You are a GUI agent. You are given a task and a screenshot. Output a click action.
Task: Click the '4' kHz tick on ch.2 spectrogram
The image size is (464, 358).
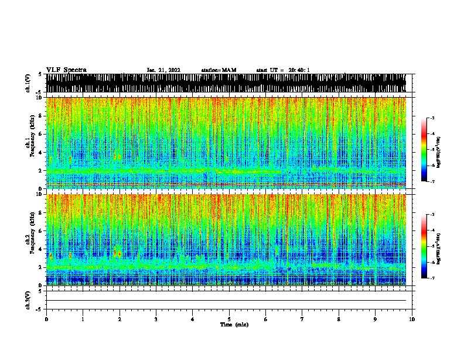(42, 249)
